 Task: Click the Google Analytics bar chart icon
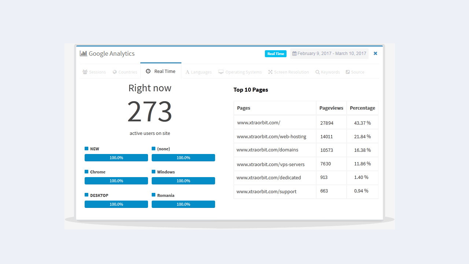(83, 54)
